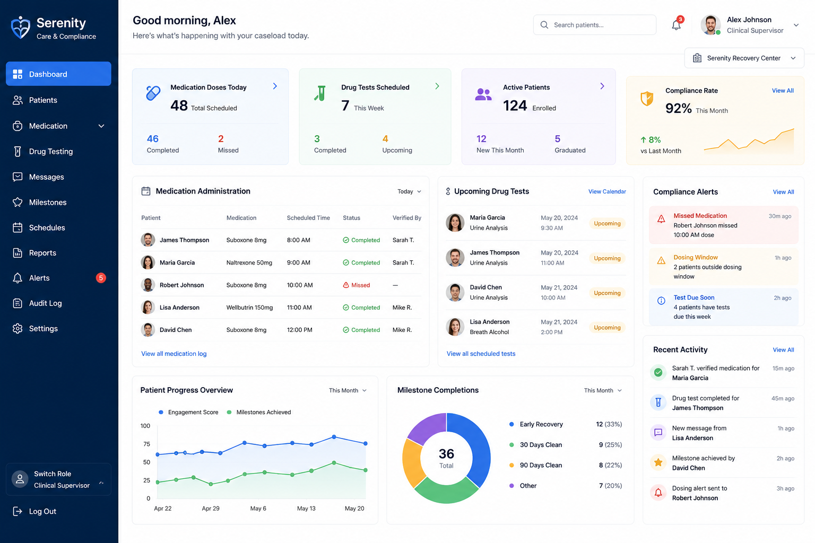Click Missed Medication warning triangle icon
815x543 pixels.
[661, 219]
